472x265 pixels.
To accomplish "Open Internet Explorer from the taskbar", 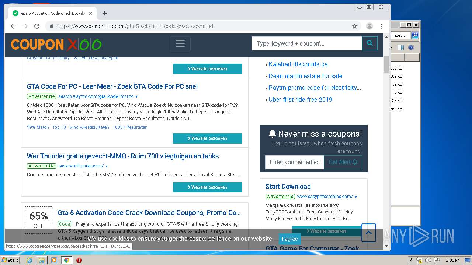I will click(x=29, y=260).
